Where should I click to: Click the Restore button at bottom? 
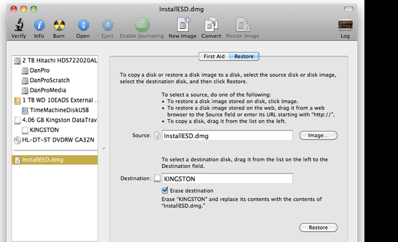(318, 228)
